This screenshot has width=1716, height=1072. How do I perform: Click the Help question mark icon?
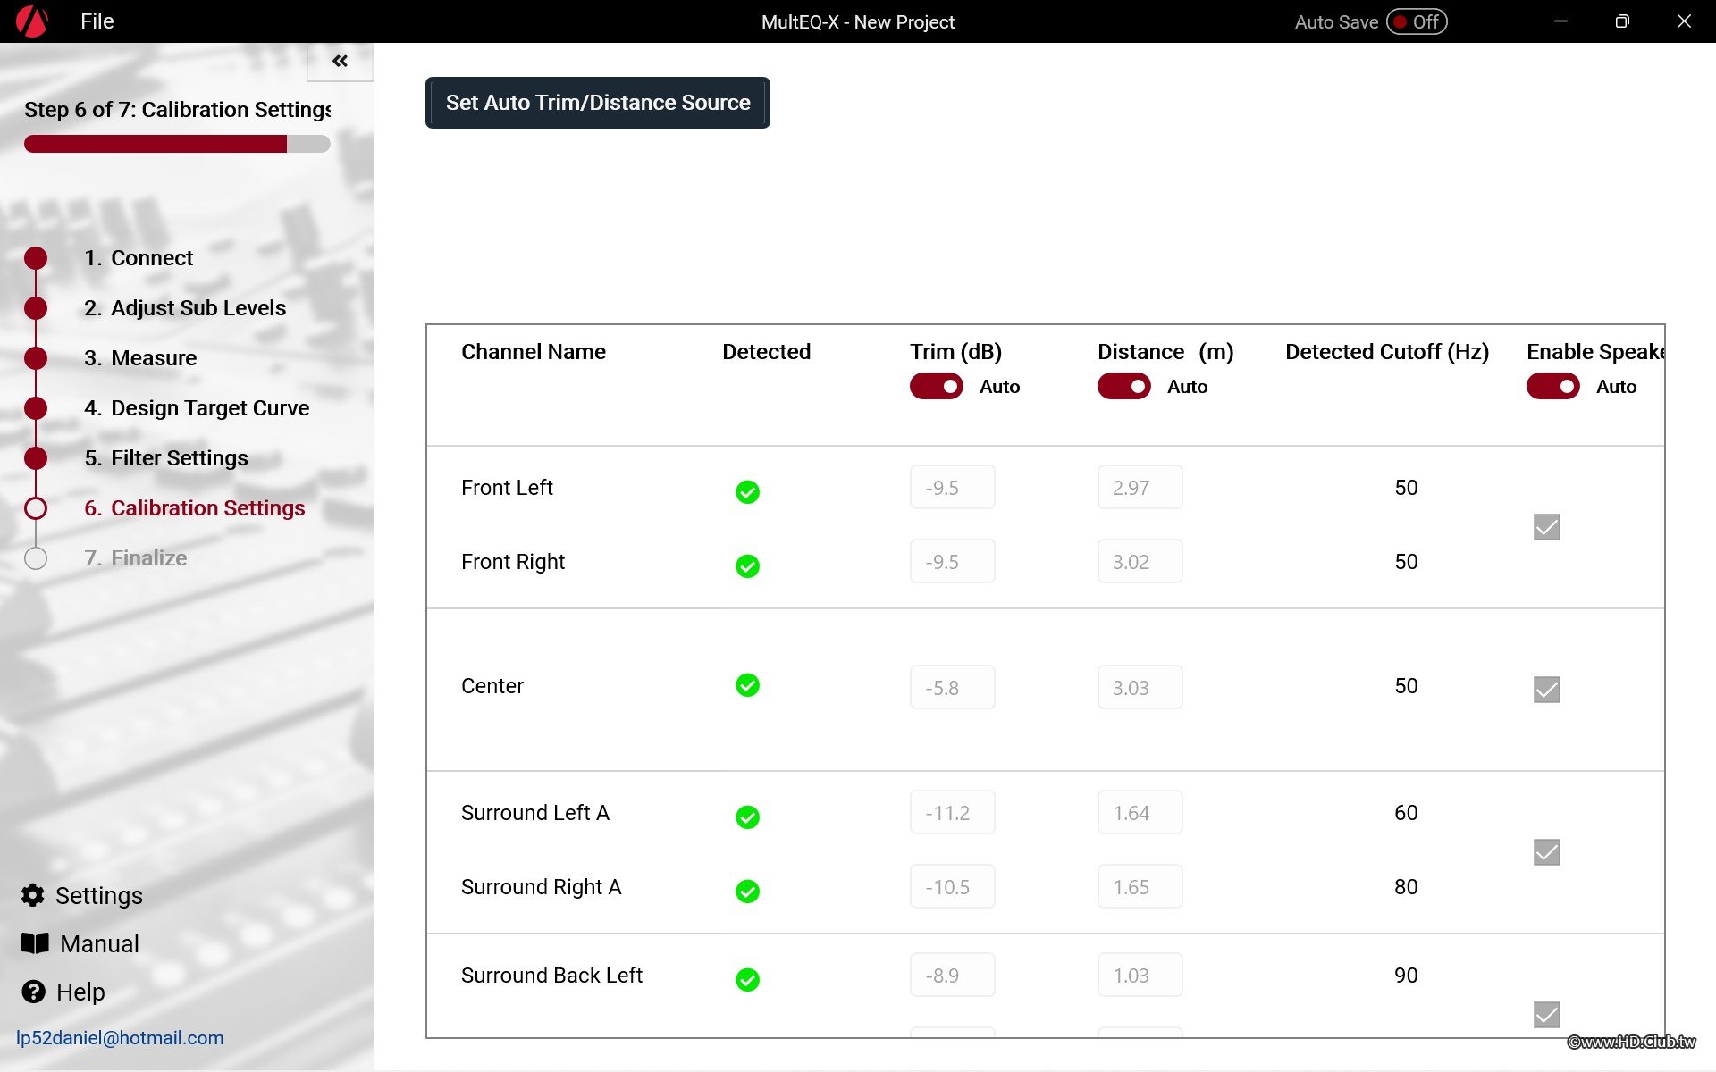(x=33, y=992)
